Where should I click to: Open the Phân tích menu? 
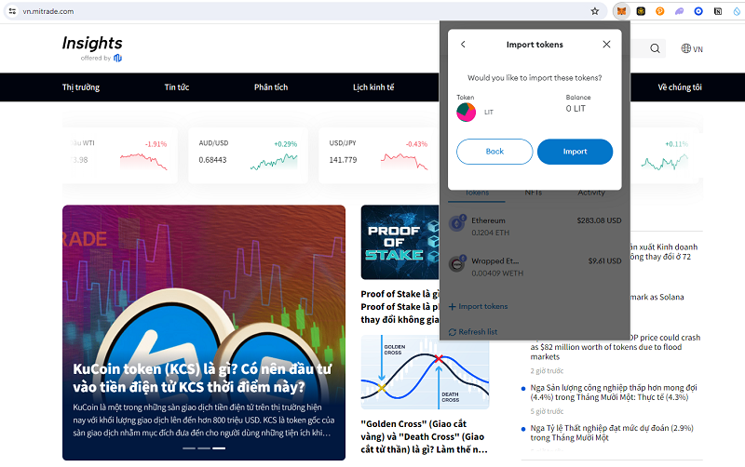click(x=271, y=87)
